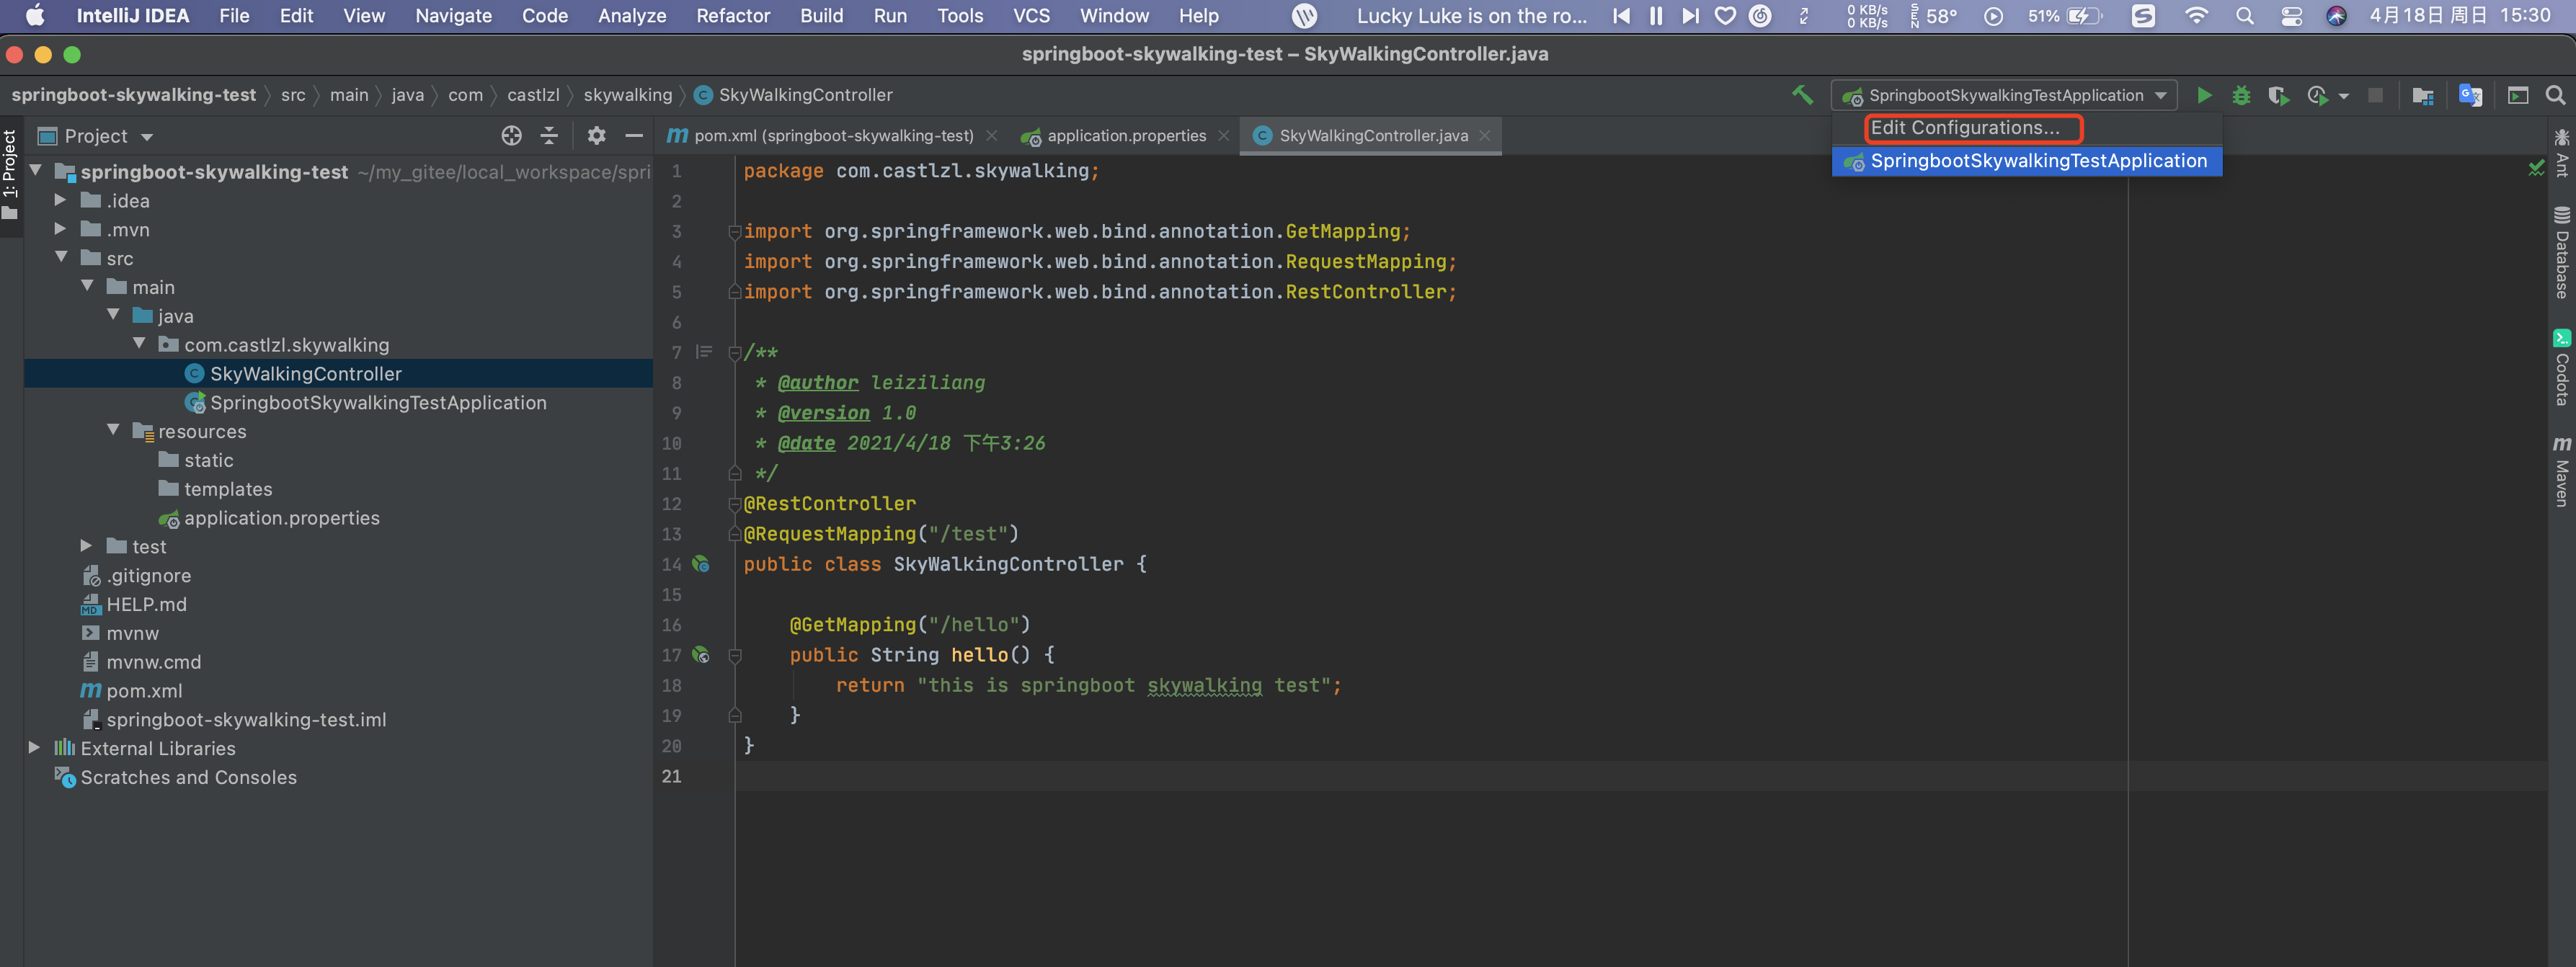This screenshot has height=967, width=2576.
Task: Open the Refactor menu
Action: (x=732, y=16)
